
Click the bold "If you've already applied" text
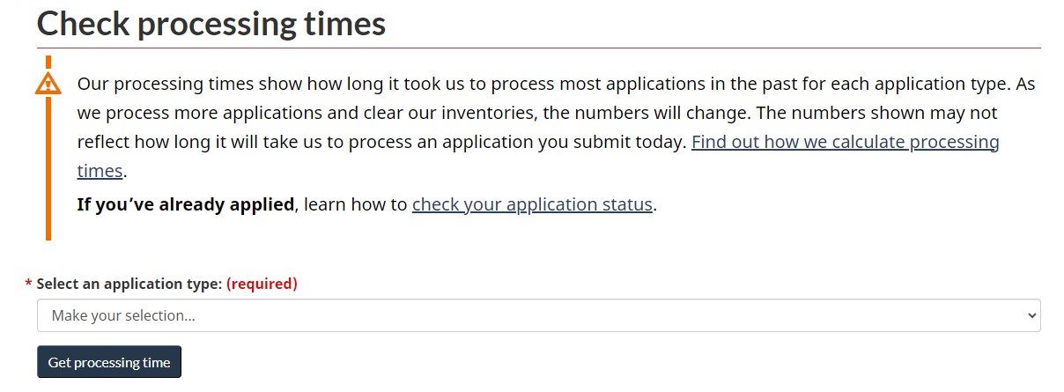tap(186, 204)
